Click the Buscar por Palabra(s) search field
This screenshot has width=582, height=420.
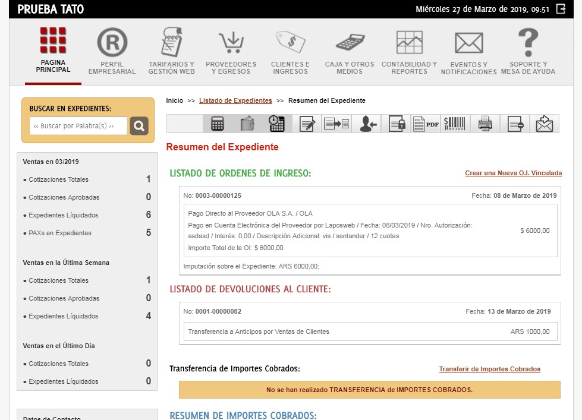point(78,126)
